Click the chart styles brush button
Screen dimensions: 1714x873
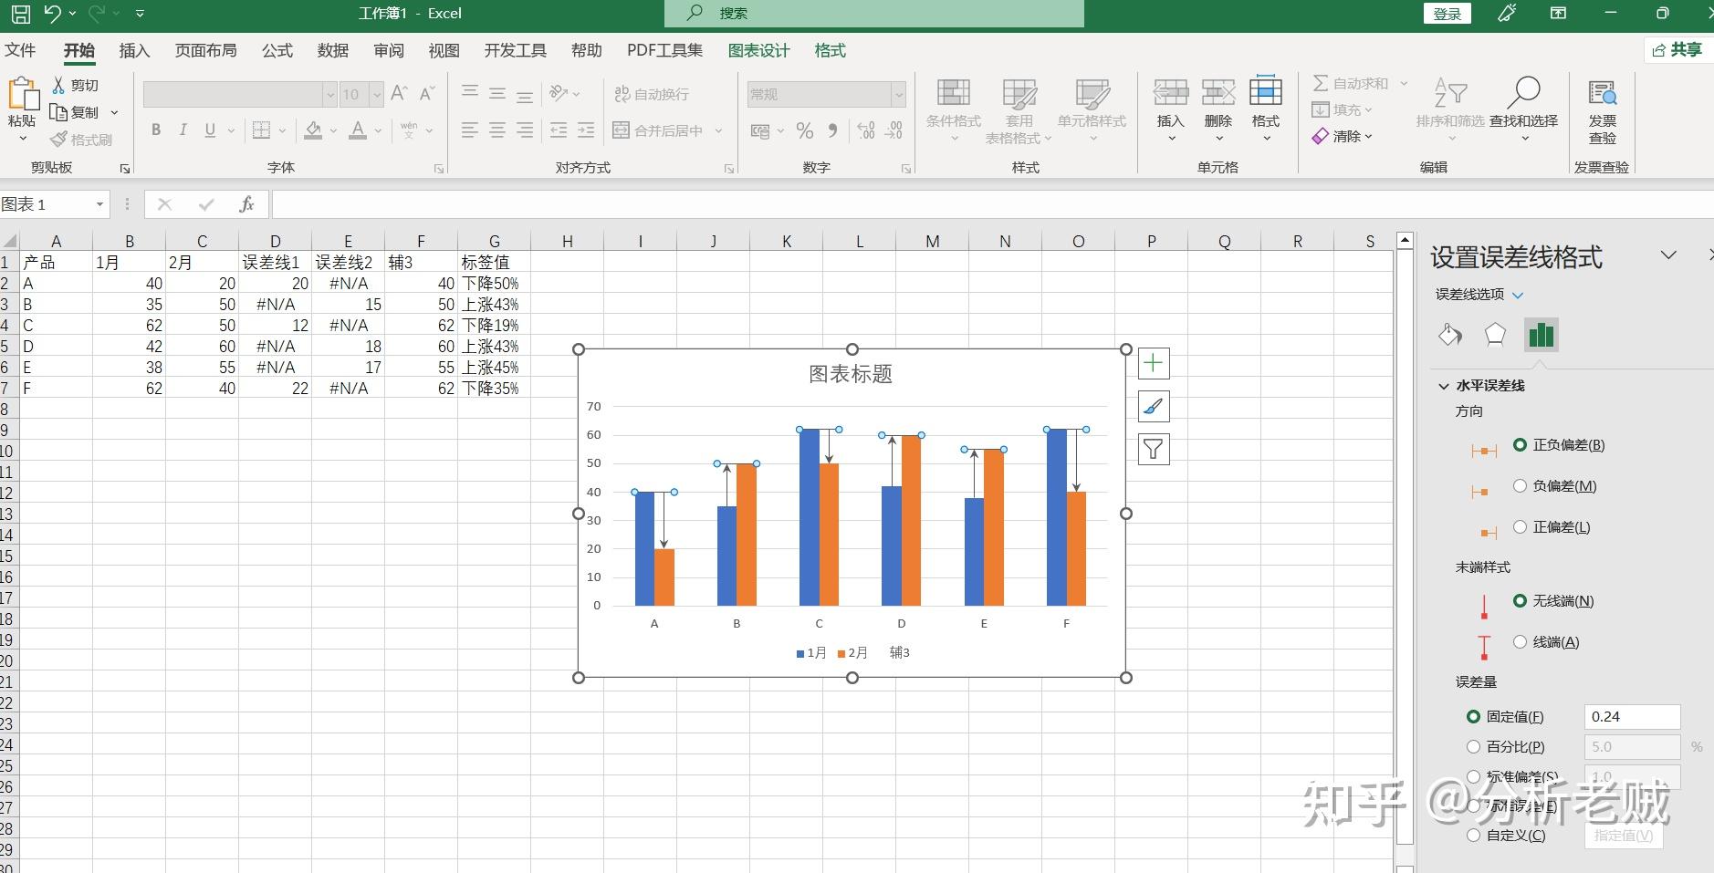coord(1154,406)
